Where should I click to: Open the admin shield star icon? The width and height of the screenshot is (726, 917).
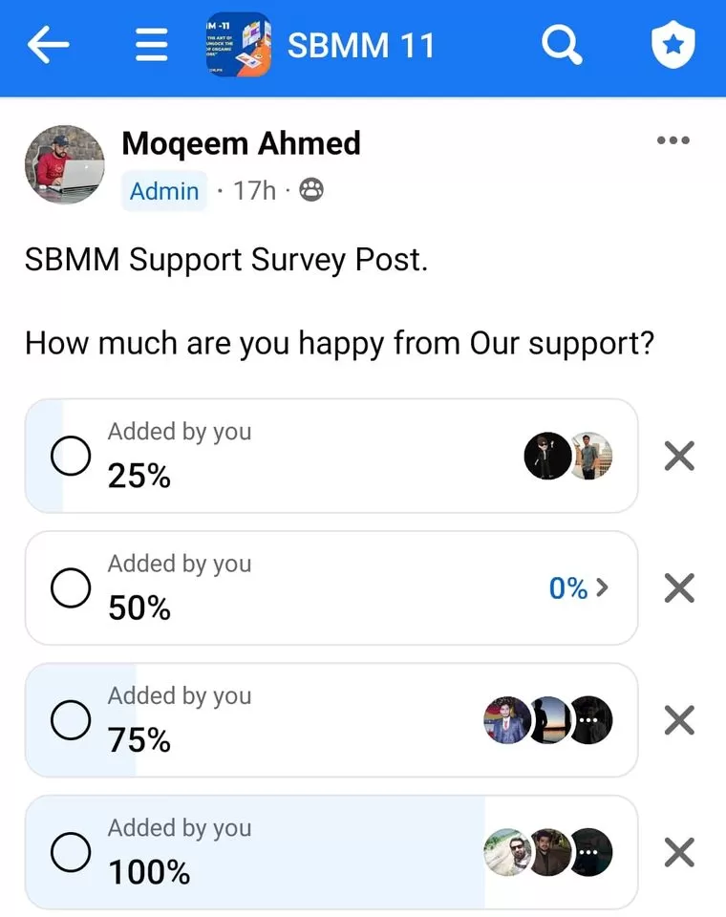point(673,45)
